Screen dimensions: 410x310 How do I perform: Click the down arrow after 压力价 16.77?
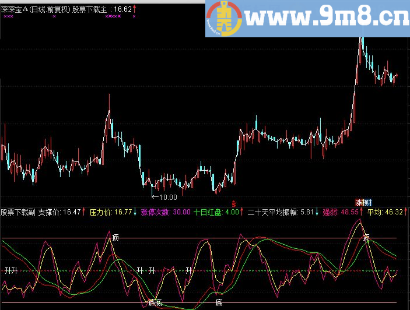pos(136,212)
